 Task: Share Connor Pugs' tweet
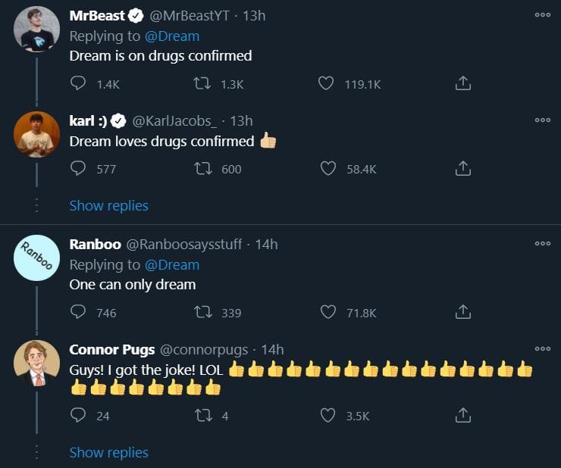pyautogui.click(x=462, y=415)
